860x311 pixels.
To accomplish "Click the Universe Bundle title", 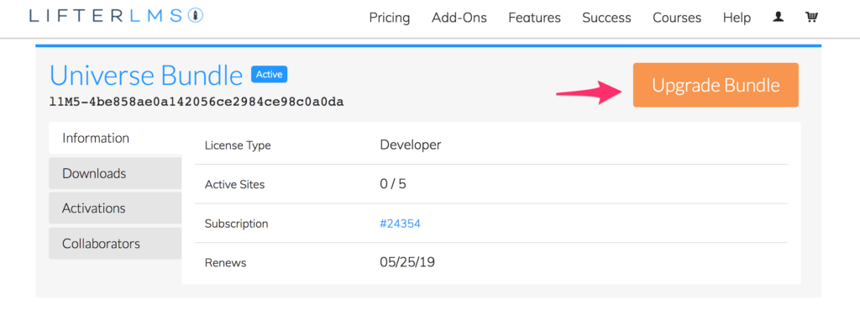I will tap(146, 76).
